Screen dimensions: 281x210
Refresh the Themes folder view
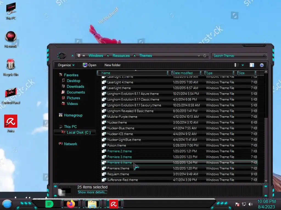tap(205, 56)
